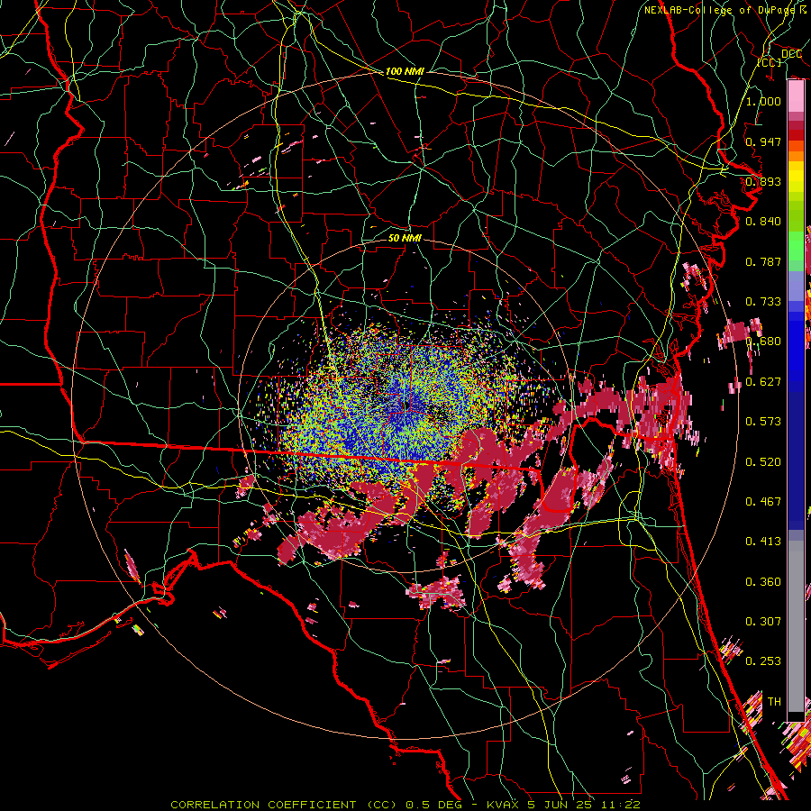
Task: Select the 0.787 legend value
Action: [x=763, y=261]
